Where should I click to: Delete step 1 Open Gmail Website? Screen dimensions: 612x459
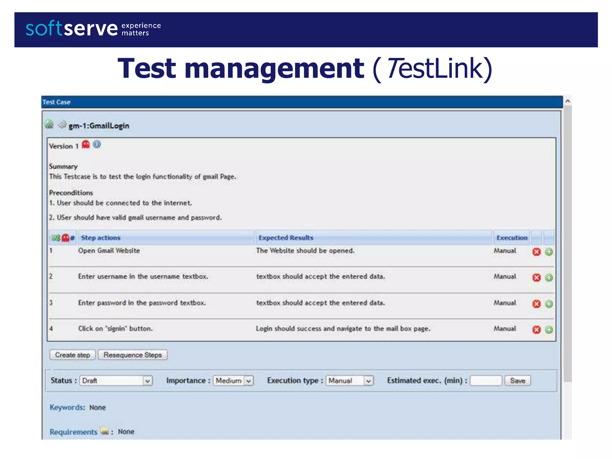(537, 252)
